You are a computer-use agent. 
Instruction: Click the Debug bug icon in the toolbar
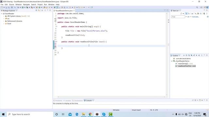pos(18,7)
